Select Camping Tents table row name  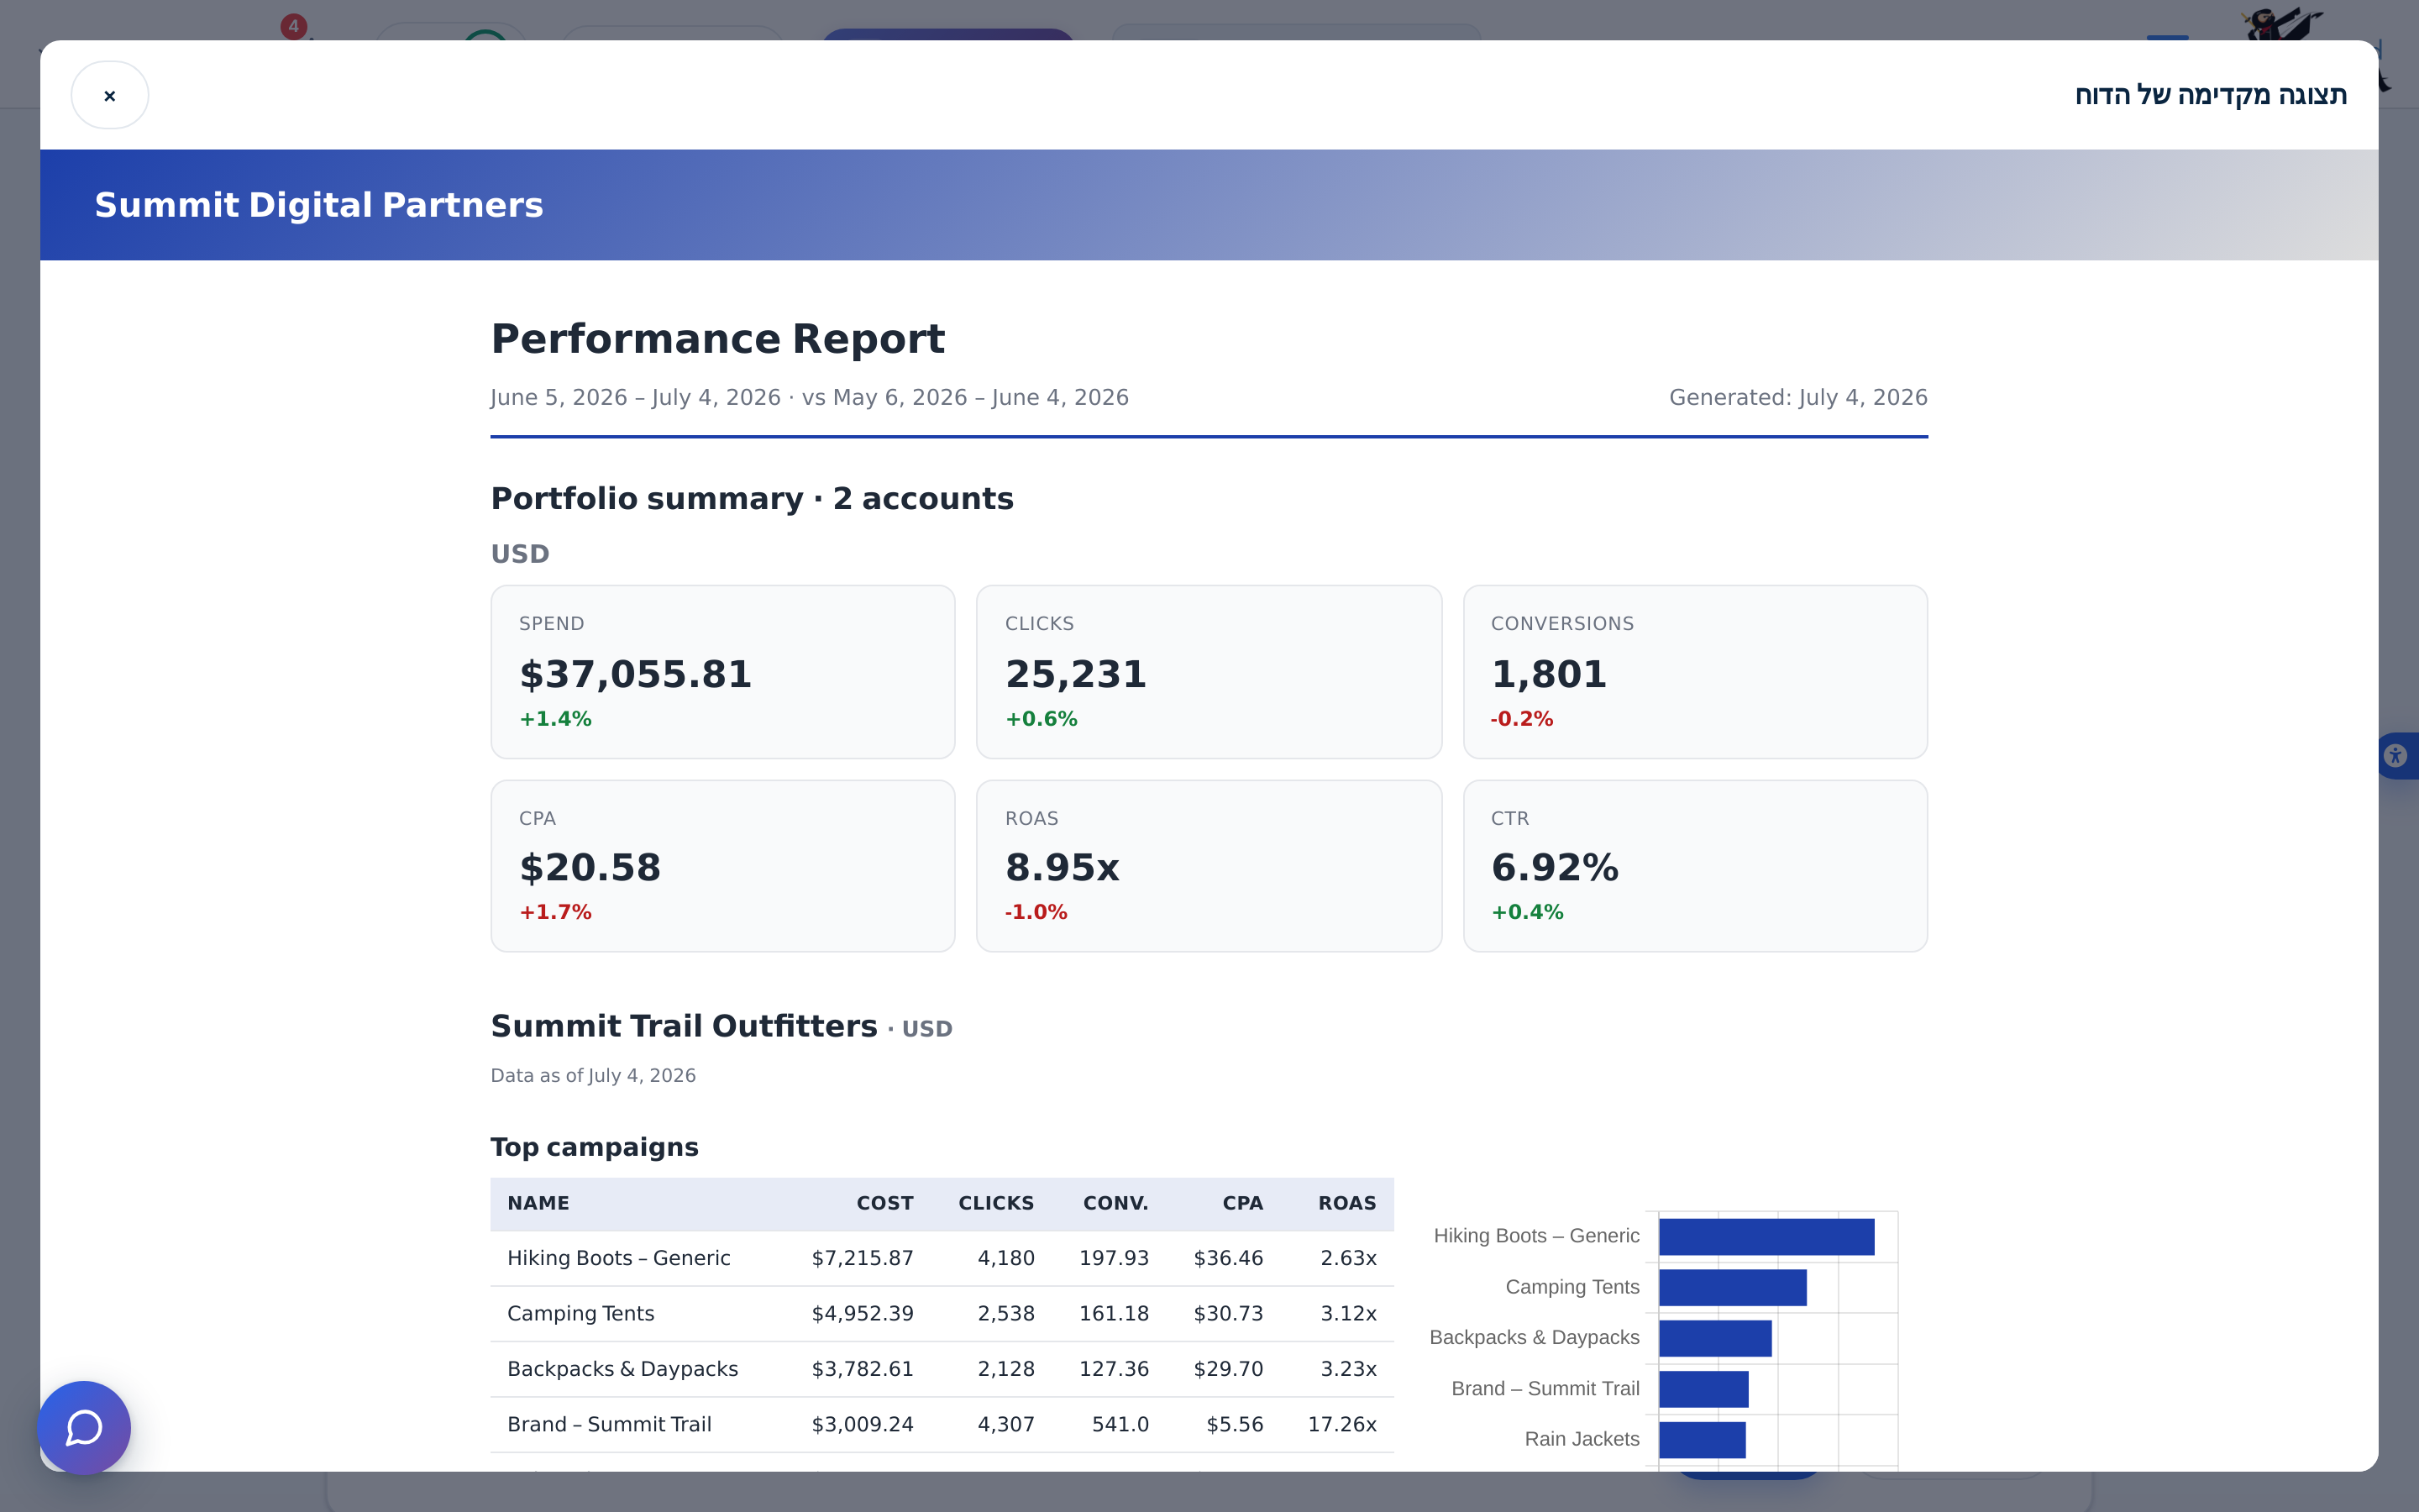click(580, 1313)
